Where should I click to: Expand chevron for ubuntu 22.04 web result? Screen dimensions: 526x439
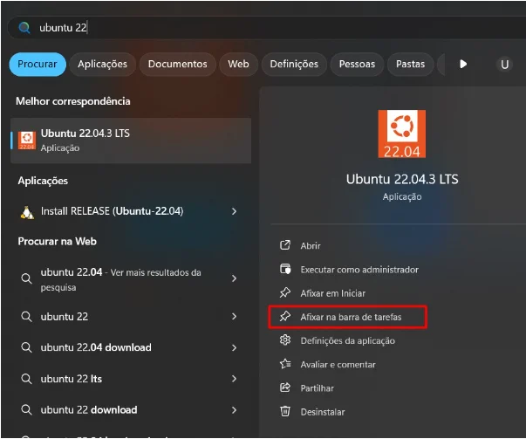tap(234, 278)
